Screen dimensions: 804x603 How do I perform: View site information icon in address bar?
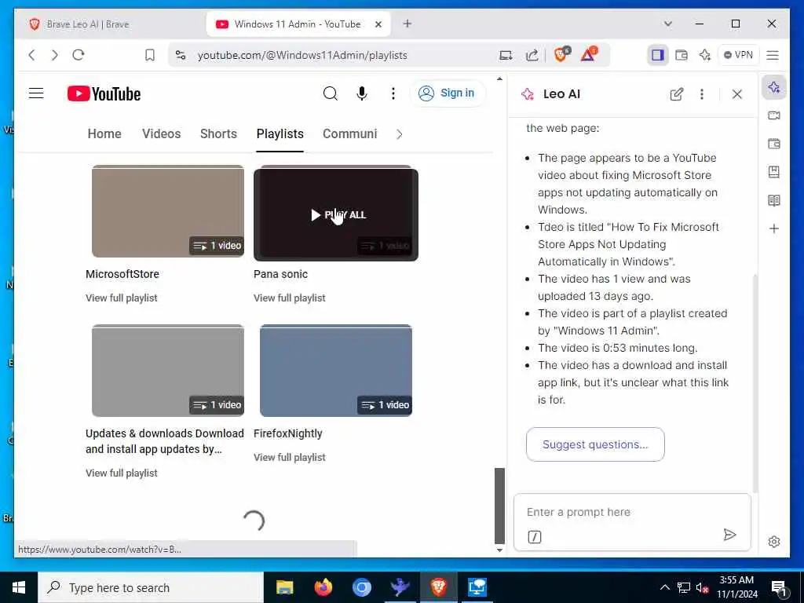coord(180,55)
